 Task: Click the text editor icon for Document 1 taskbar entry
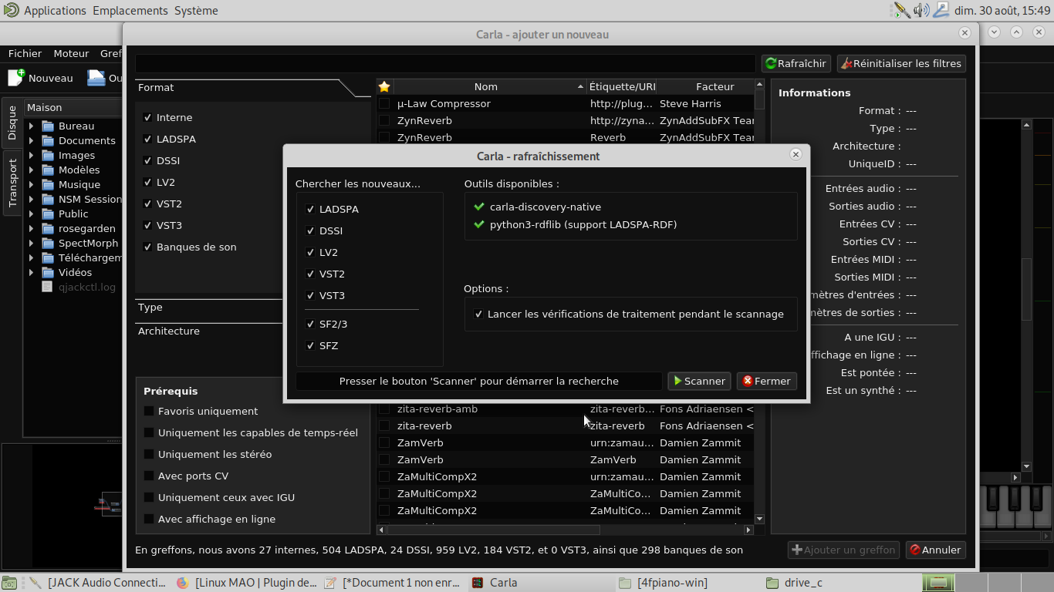click(x=330, y=583)
